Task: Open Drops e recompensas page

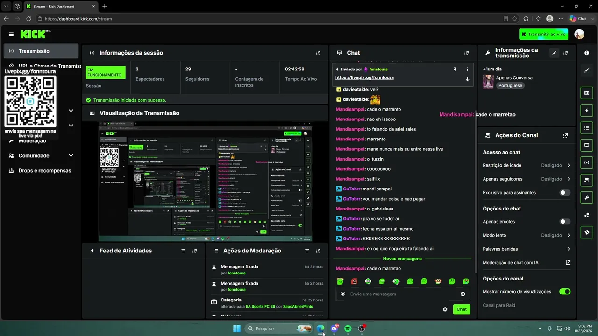Action: (41, 170)
